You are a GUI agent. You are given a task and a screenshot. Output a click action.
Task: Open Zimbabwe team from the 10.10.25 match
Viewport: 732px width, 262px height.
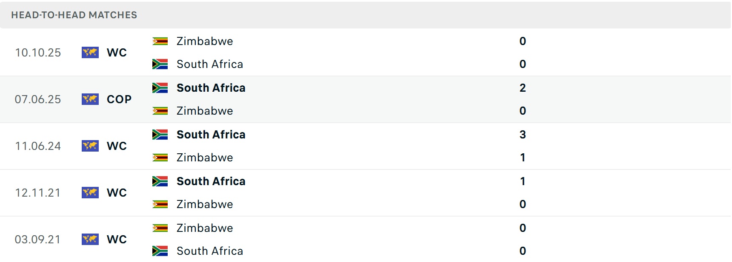point(205,41)
